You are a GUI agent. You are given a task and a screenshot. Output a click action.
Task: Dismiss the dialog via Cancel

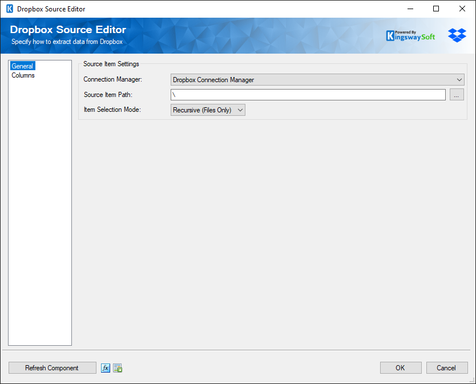coord(447,367)
